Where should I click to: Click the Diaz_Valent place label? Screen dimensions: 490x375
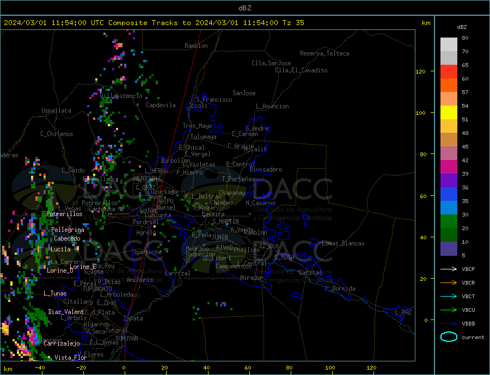pos(66,312)
